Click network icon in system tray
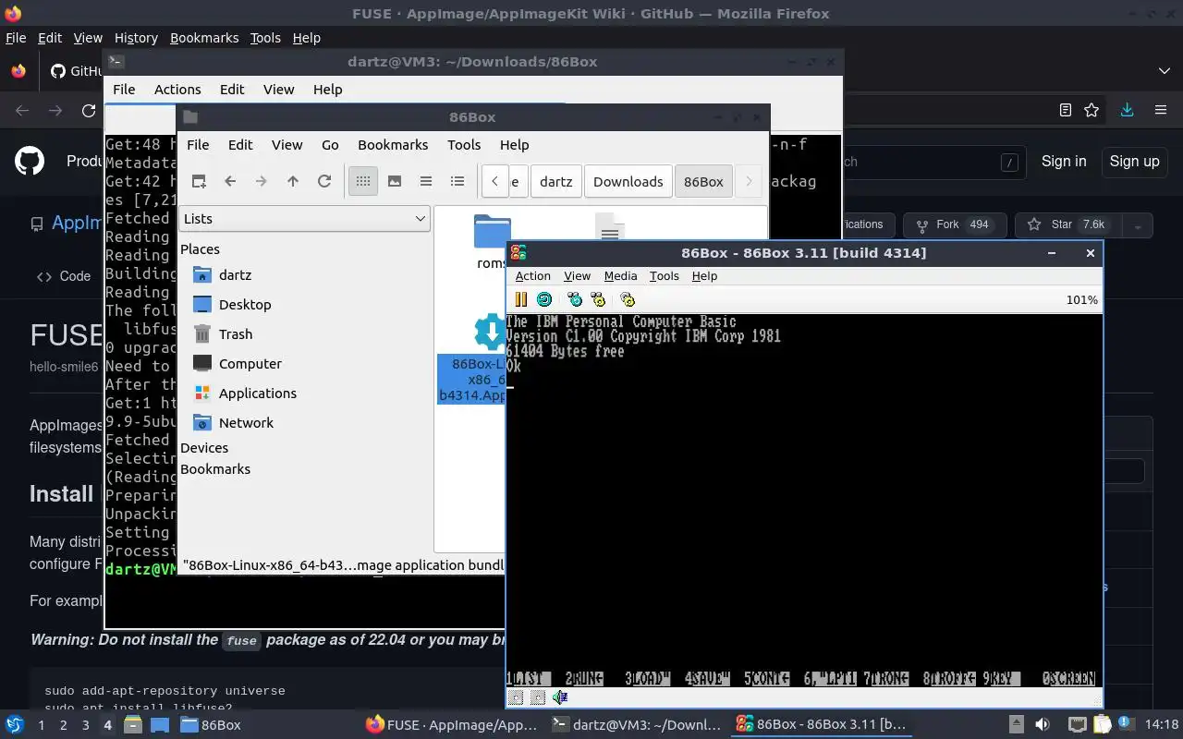1183x739 pixels. click(x=1077, y=725)
